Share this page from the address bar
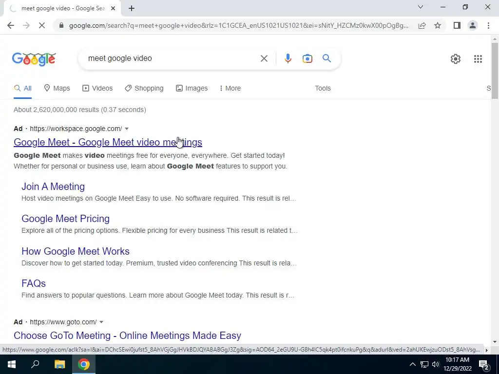499x374 pixels. click(x=422, y=25)
